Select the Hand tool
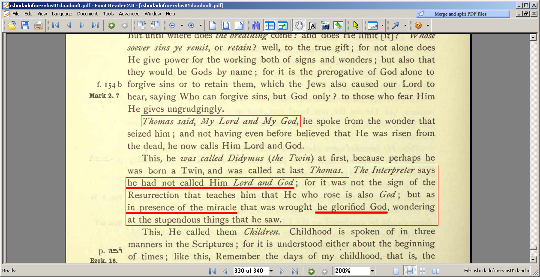Viewport: 540px width, 277px height. tap(299, 25)
